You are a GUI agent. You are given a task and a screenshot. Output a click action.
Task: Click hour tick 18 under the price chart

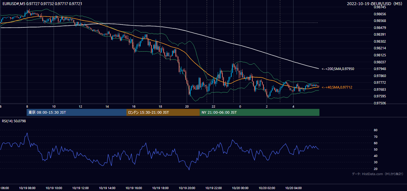pos(160,107)
